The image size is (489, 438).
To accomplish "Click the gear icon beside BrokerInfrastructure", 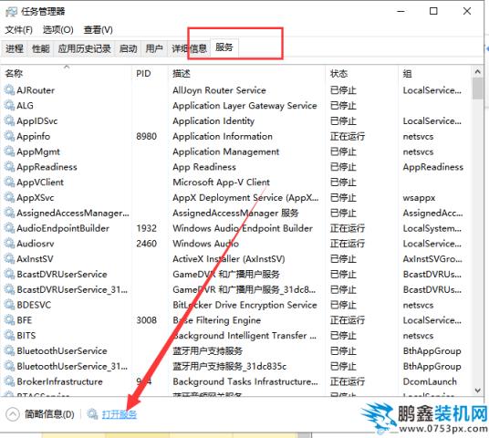I will coord(9,381).
